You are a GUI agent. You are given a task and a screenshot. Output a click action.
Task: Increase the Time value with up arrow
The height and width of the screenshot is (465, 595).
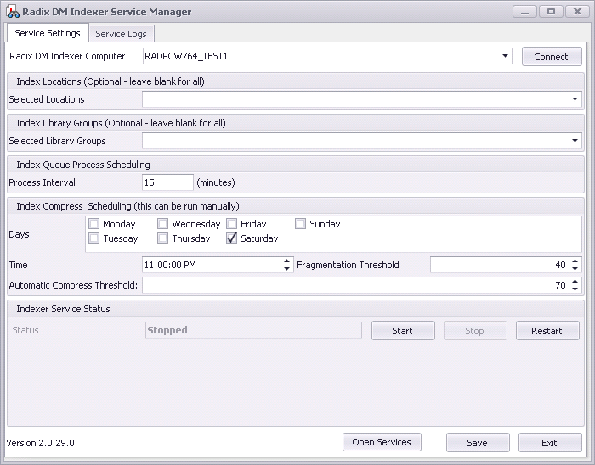pyautogui.click(x=287, y=261)
